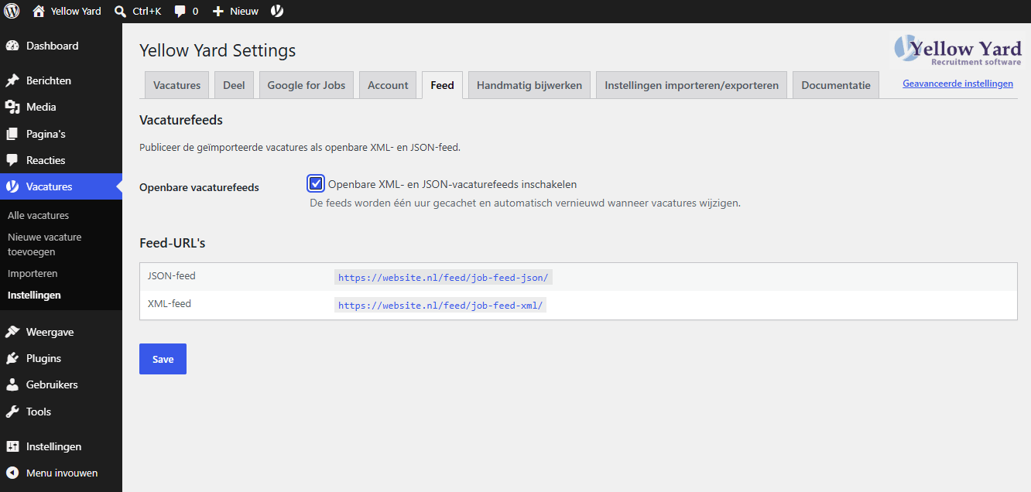Click the Vacatures icon in the sidebar
The width and height of the screenshot is (1031, 492).
(x=12, y=186)
